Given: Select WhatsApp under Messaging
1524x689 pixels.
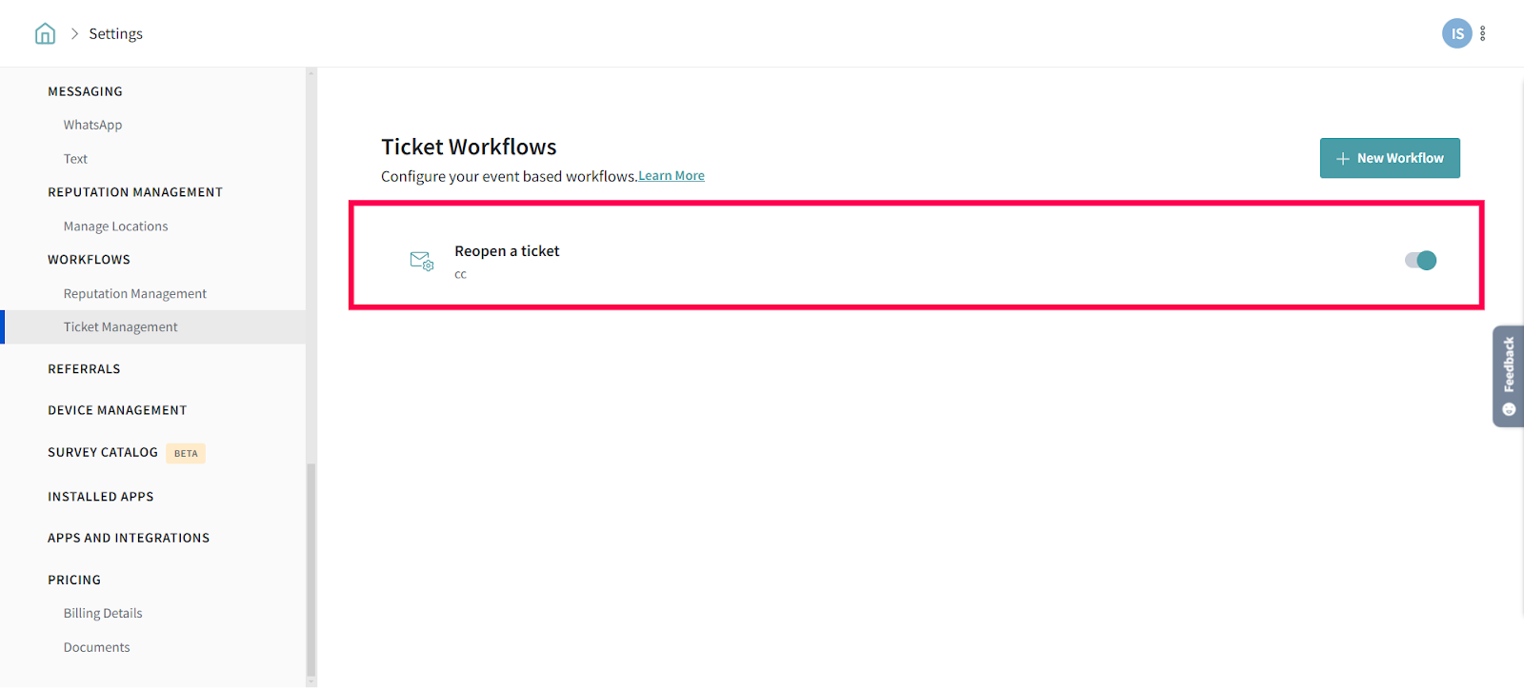Looking at the screenshot, I should (x=92, y=125).
